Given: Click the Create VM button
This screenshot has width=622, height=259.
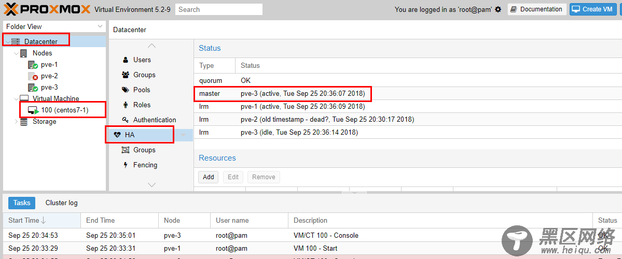Looking at the screenshot, I should (x=593, y=9).
